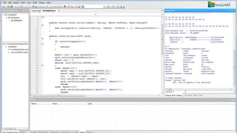
Task: Click the code editor vertical scrollbar
Action: pyautogui.click(x=162, y=55)
